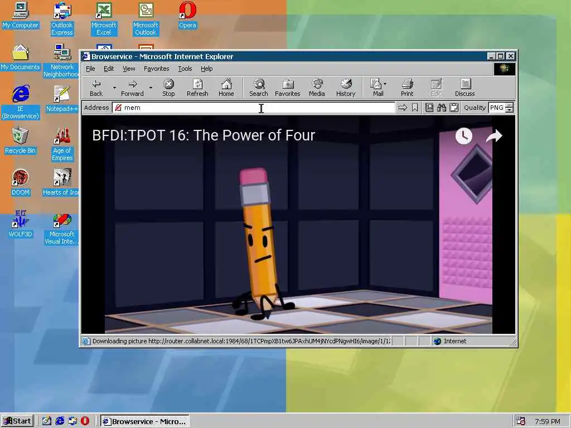Click the Discuss toolbar button
Image resolution: width=571 pixels, height=428 pixels.
coord(464,87)
